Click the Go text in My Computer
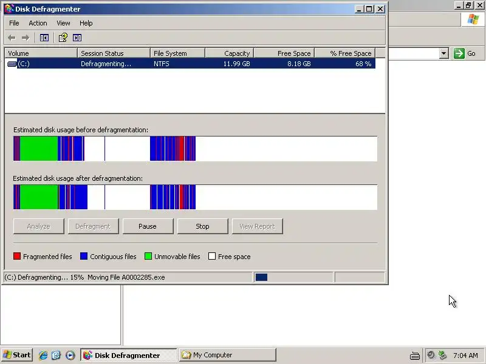486x364 pixels. [x=471, y=53]
